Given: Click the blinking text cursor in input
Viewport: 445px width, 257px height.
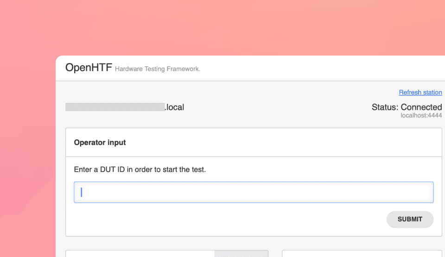Looking at the screenshot, I should 82,192.
